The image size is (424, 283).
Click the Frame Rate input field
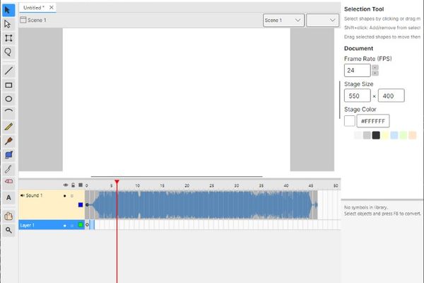(x=357, y=71)
